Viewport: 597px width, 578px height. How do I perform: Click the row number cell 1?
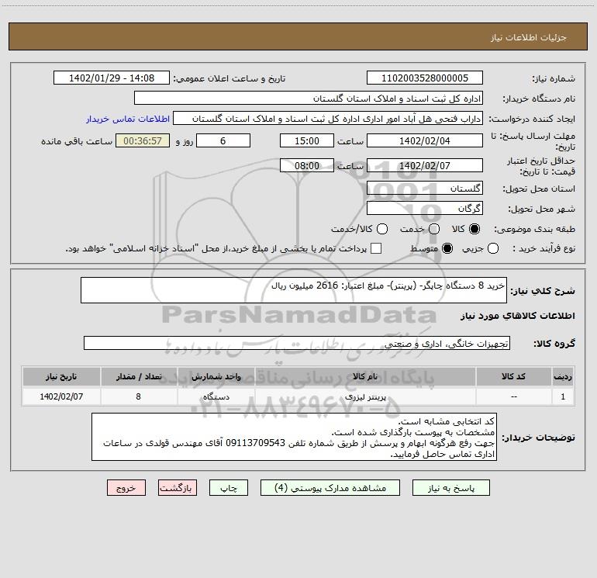coord(563,396)
